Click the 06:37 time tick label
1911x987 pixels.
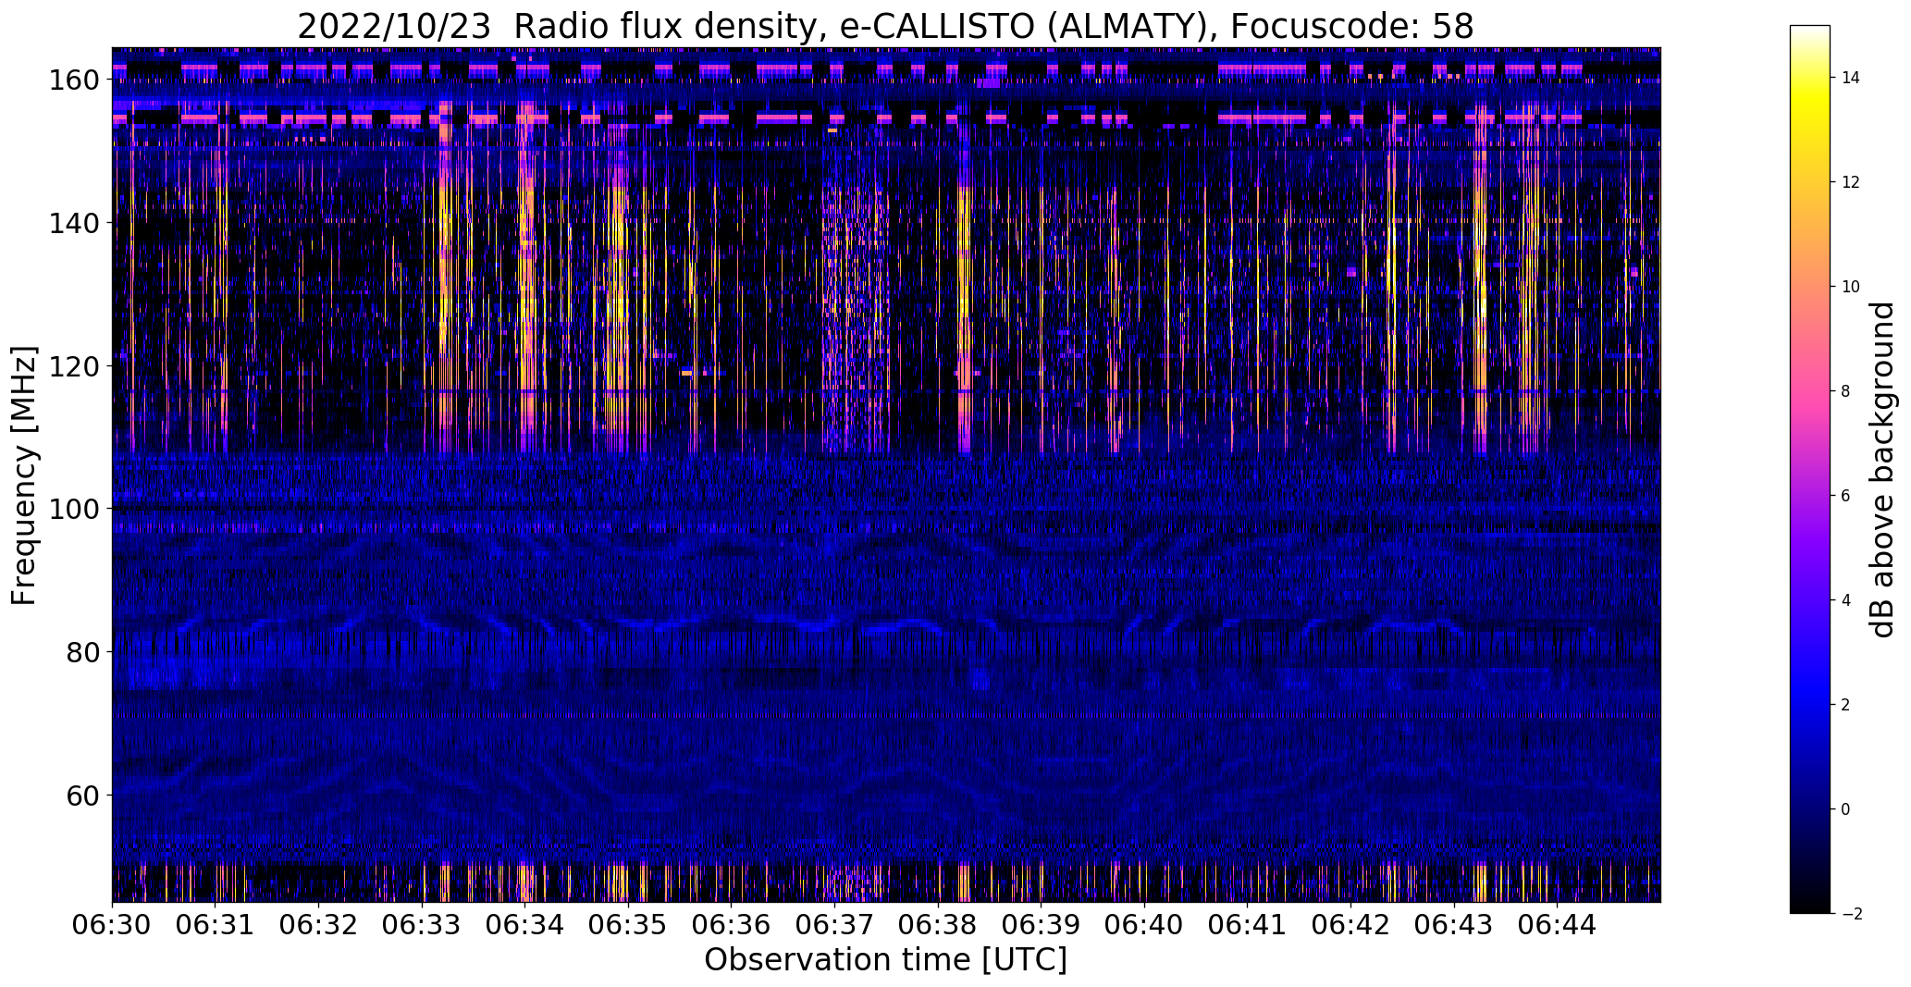coord(834,925)
